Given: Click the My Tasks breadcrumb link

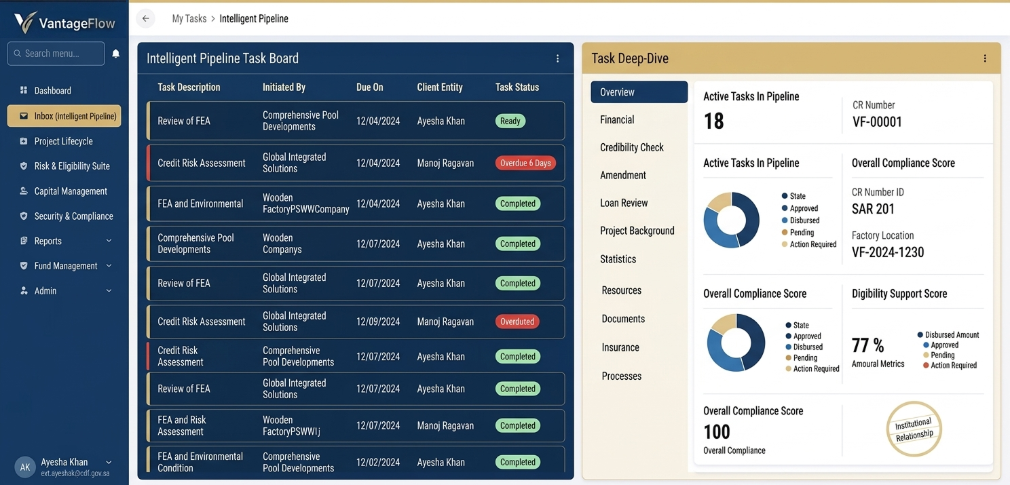Looking at the screenshot, I should pos(189,19).
